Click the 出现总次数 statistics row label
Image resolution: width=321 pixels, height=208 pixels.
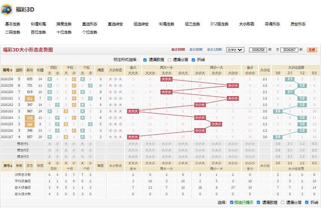[x=23, y=175]
